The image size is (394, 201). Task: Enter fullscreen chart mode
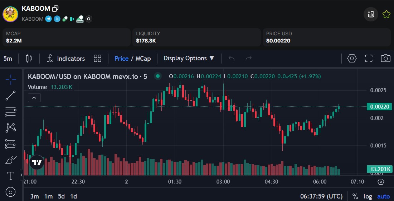click(369, 59)
